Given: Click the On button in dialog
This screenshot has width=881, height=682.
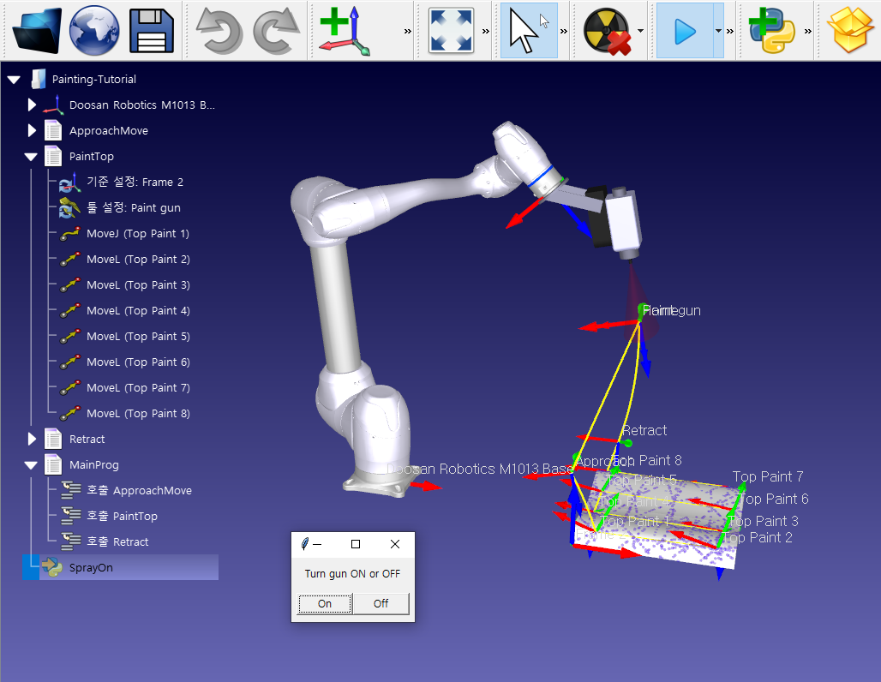Looking at the screenshot, I should click(325, 604).
